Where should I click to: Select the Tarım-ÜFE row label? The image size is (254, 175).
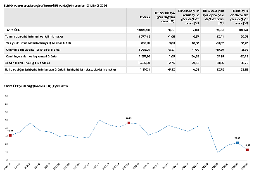click(x=12, y=30)
